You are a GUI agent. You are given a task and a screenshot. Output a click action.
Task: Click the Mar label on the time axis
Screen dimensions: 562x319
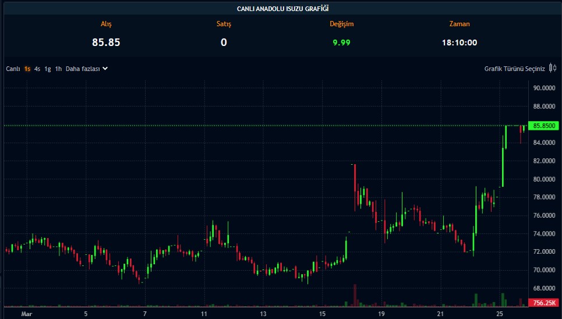coord(25,314)
